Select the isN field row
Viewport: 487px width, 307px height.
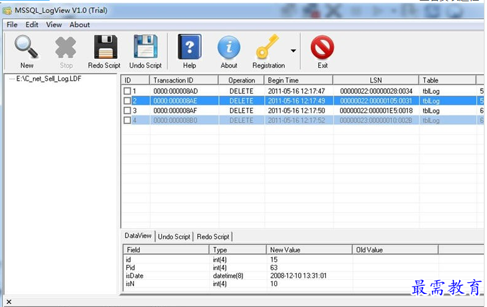pyautogui.click(x=303, y=283)
